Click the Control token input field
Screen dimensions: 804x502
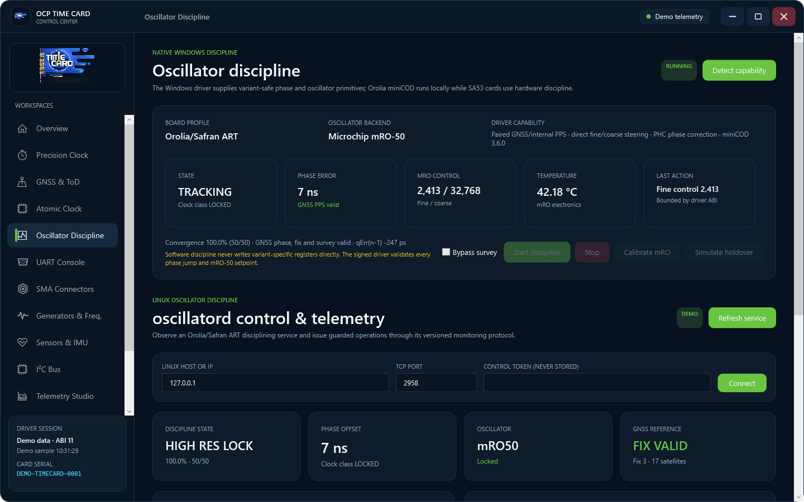[x=597, y=383]
